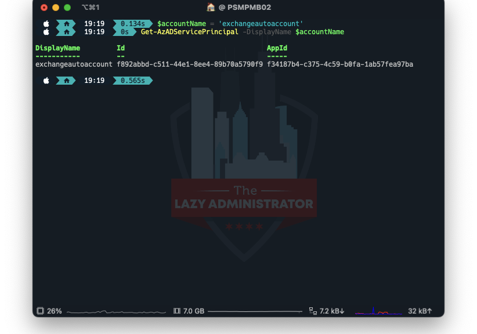
Task: Click the 19:19 time on the last prompt
Action: [95, 81]
